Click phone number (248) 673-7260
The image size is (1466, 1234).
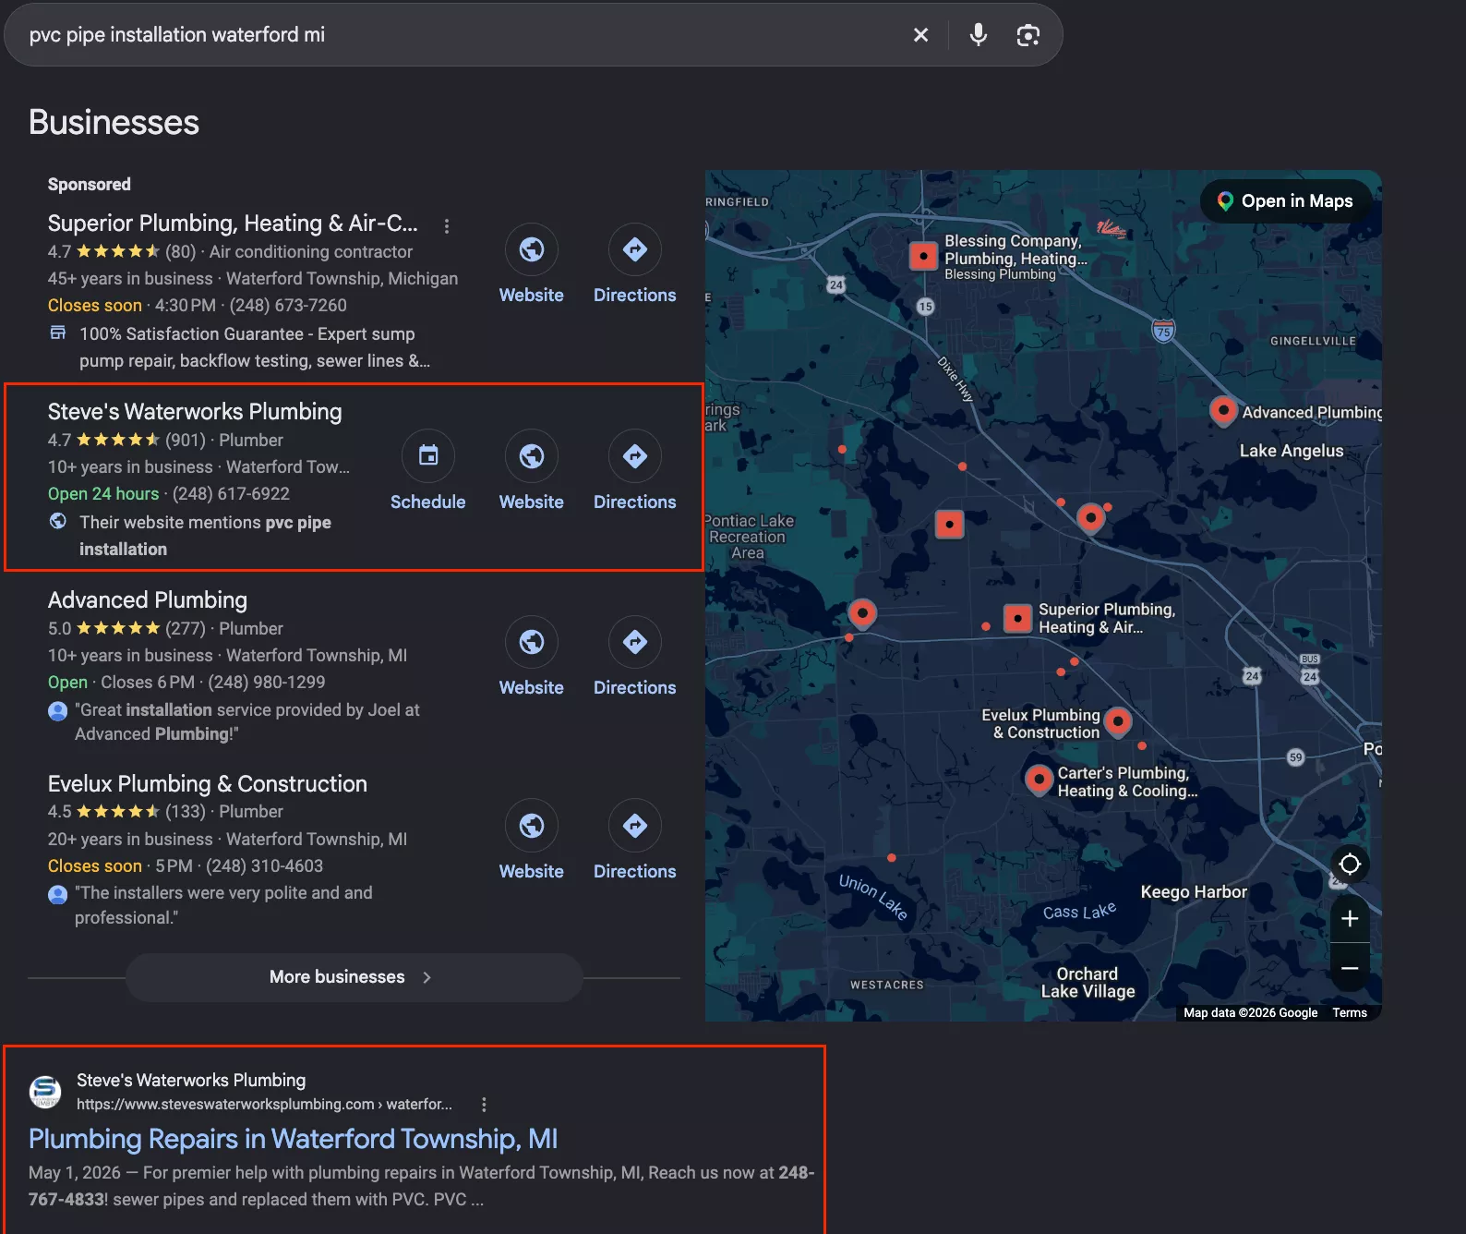pyautogui.click(x=288, y=306)
